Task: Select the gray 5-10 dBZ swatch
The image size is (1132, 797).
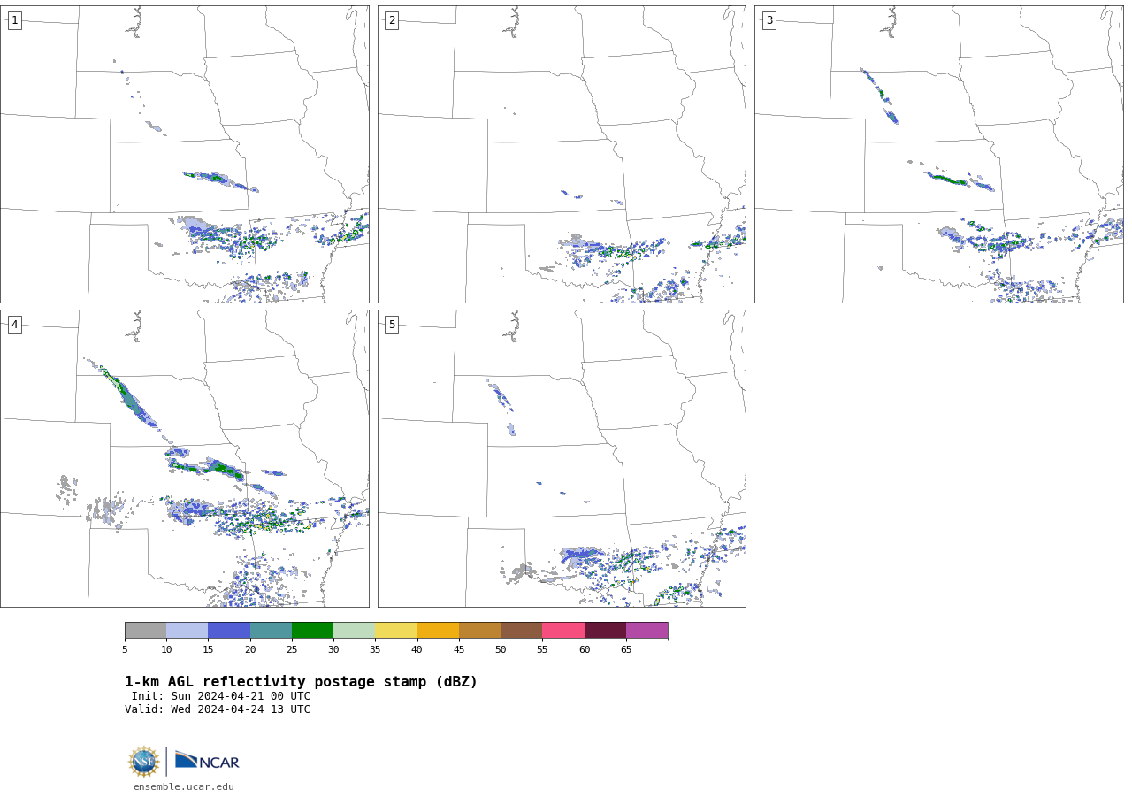Action: click(146, 631)
